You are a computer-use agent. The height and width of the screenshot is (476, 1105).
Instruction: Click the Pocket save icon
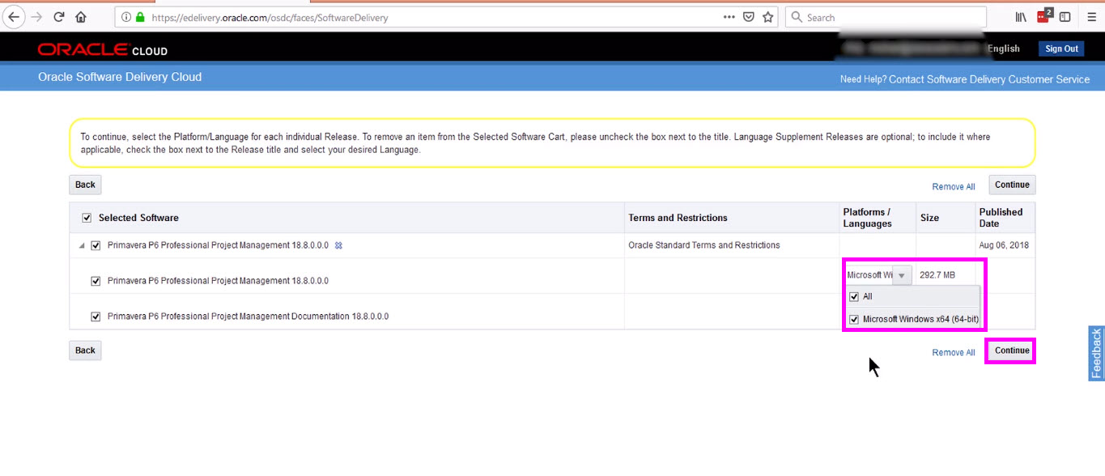point(749,17)
